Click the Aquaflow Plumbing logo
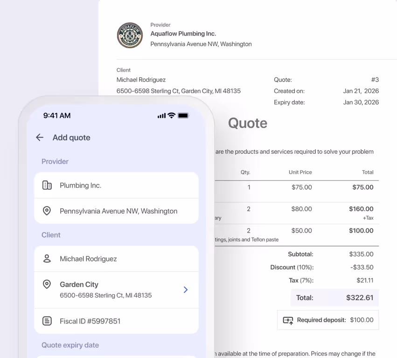This screenshot has width=397, height=358. tap(130, 35)
